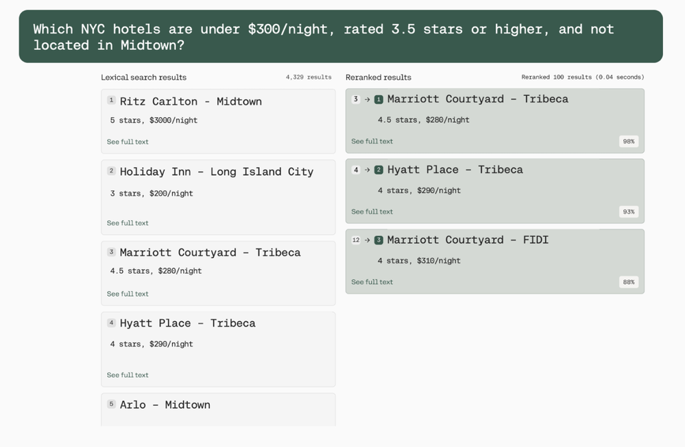Click the 98% relevance score badge
This screenshot has height=447, width=685.
click(629, 141)
